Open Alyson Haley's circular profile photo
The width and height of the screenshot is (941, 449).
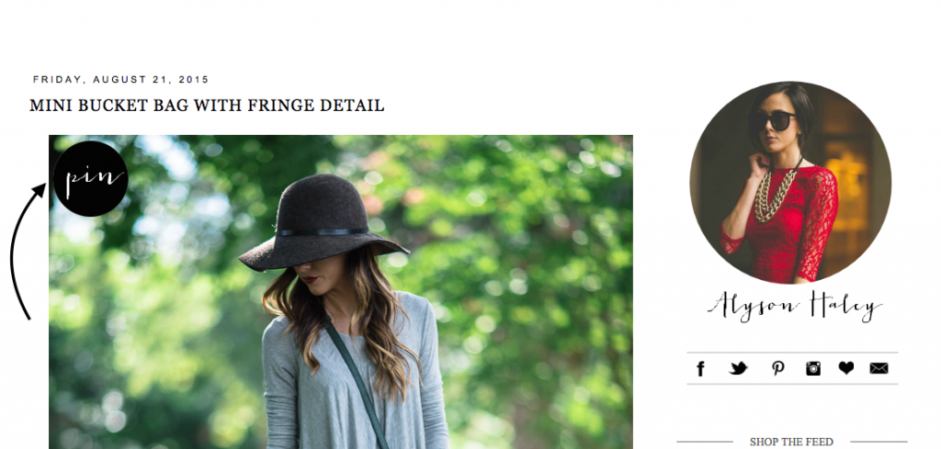[x=790, y=182]
